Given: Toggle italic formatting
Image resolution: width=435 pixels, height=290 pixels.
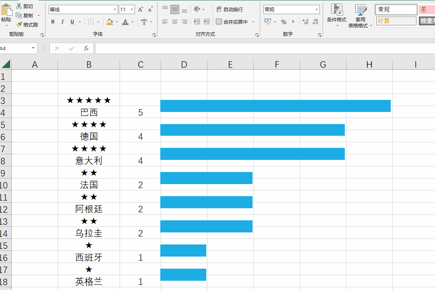Looking at the screenshot, I should 62,22.
